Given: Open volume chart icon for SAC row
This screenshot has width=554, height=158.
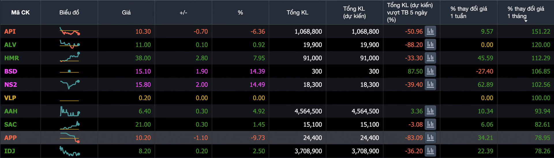Looking at the screenshot, I should (x=430, y=124).
